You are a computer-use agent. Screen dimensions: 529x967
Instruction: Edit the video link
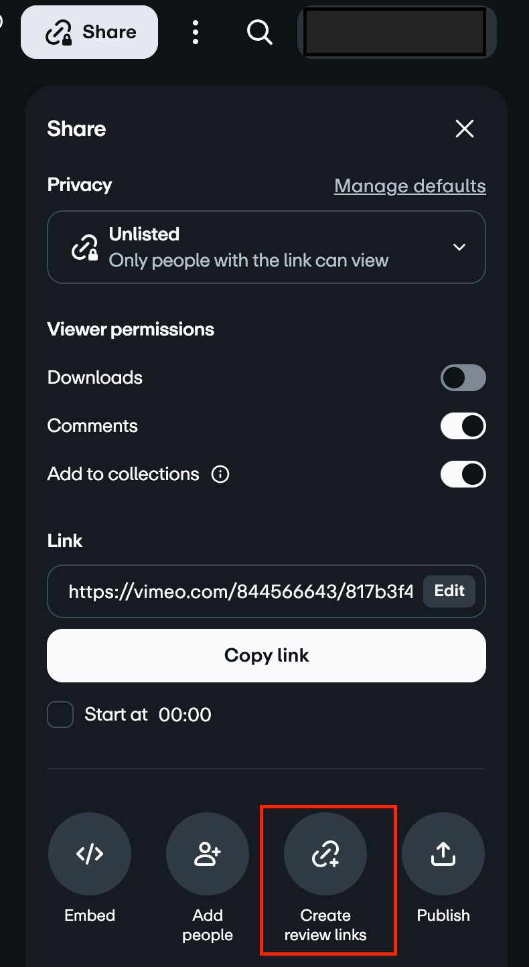point(449,591)
